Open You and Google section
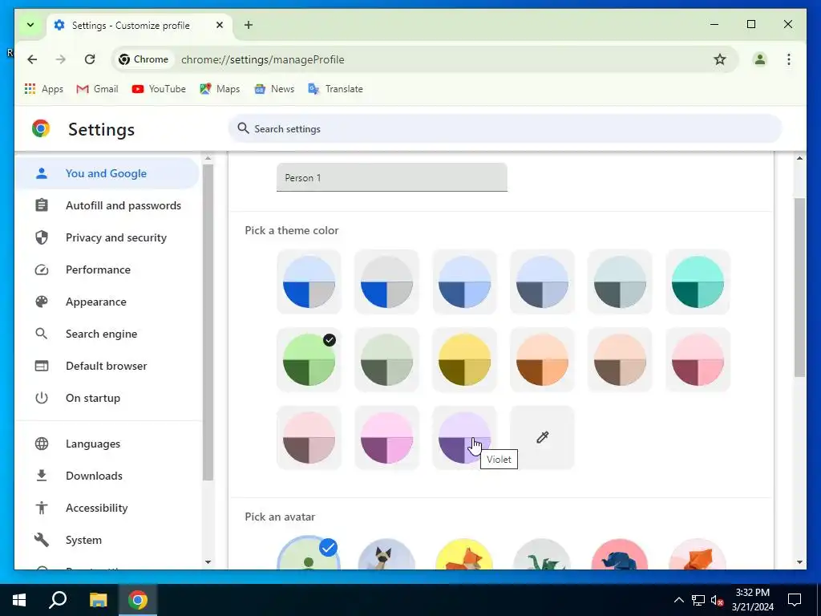821x616 pixels. [x=107, y=173]
